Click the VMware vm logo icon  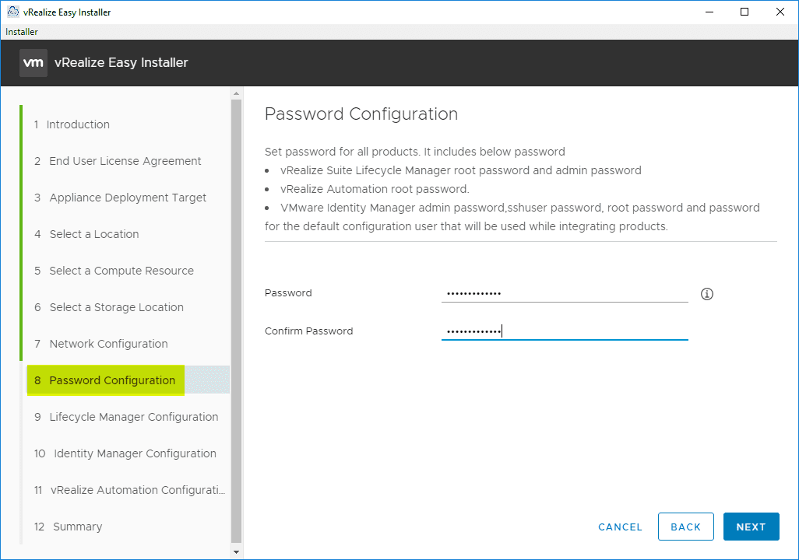point(33,63)
